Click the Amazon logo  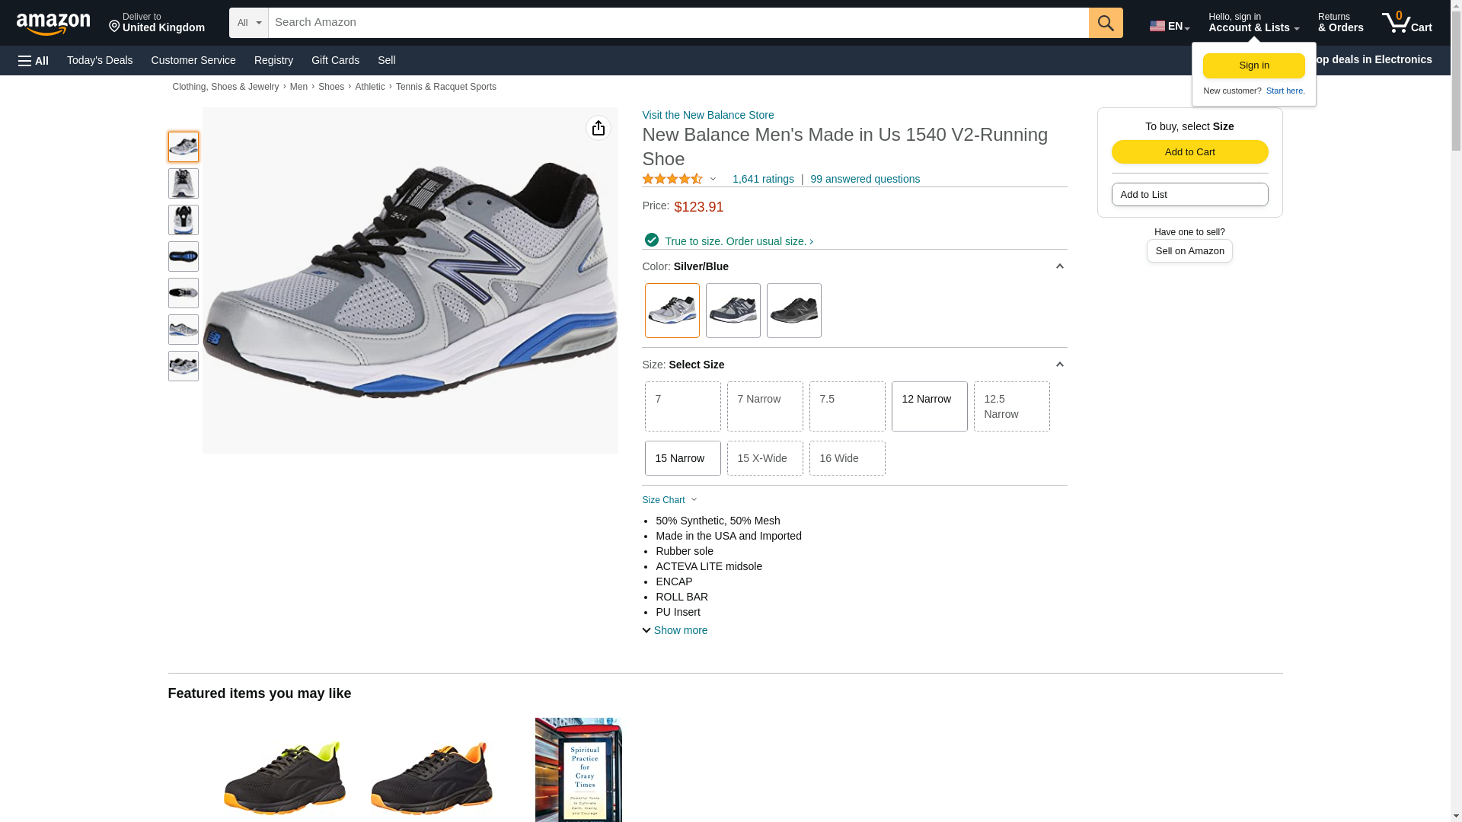(x=53, y=24)
